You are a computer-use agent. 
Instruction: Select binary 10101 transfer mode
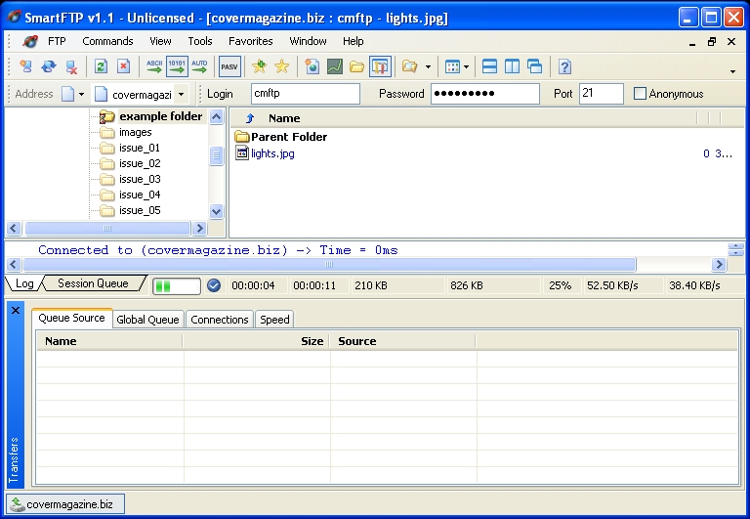tap(177, 66)
